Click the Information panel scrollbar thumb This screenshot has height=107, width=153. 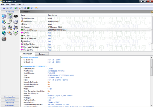click(151, 67)
